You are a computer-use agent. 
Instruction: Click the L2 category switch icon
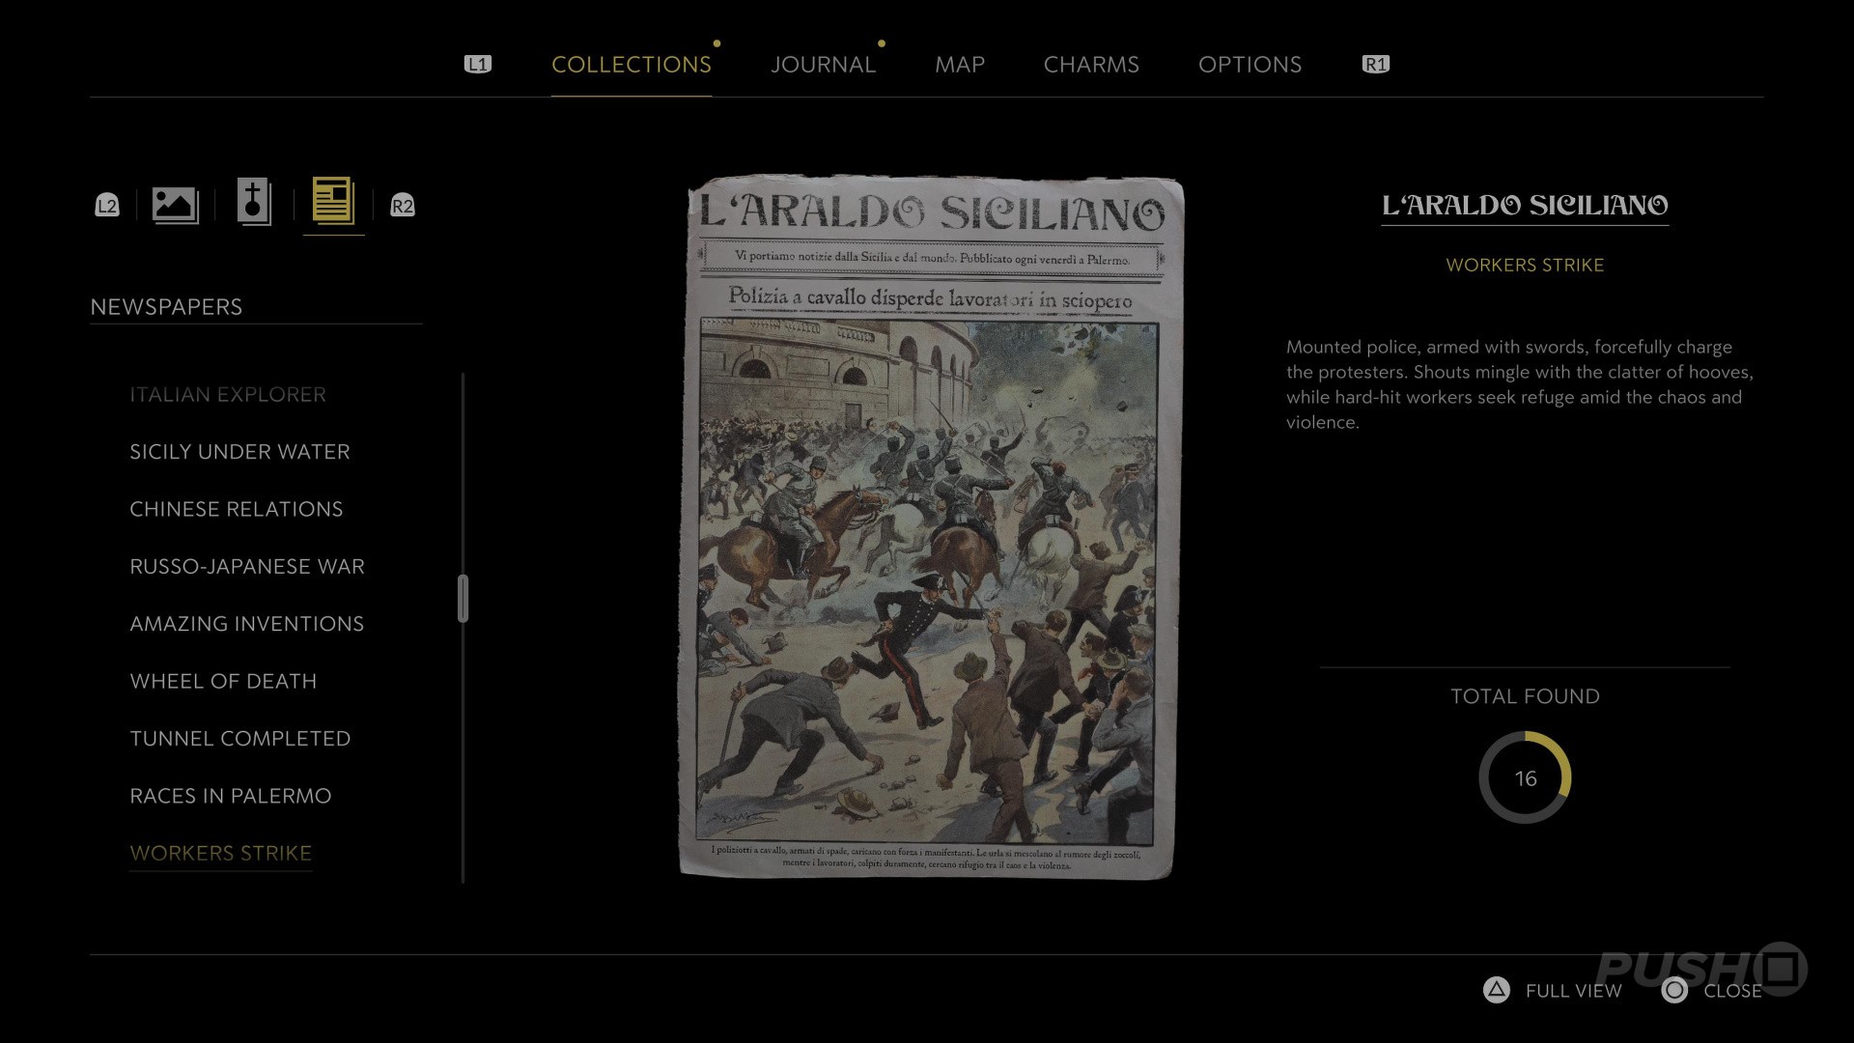[107, 205]
